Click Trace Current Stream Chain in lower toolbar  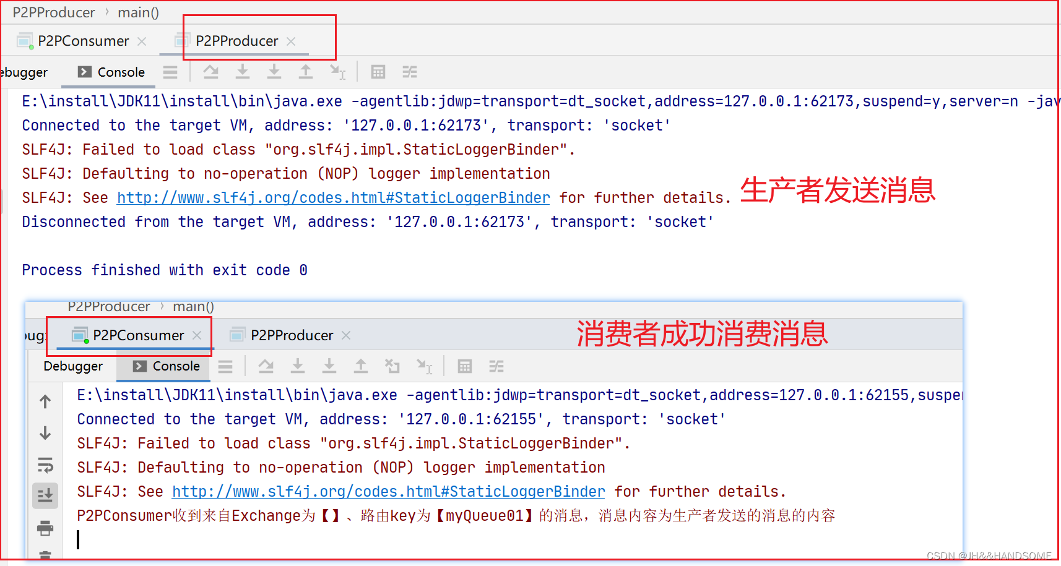click(496, 367)
